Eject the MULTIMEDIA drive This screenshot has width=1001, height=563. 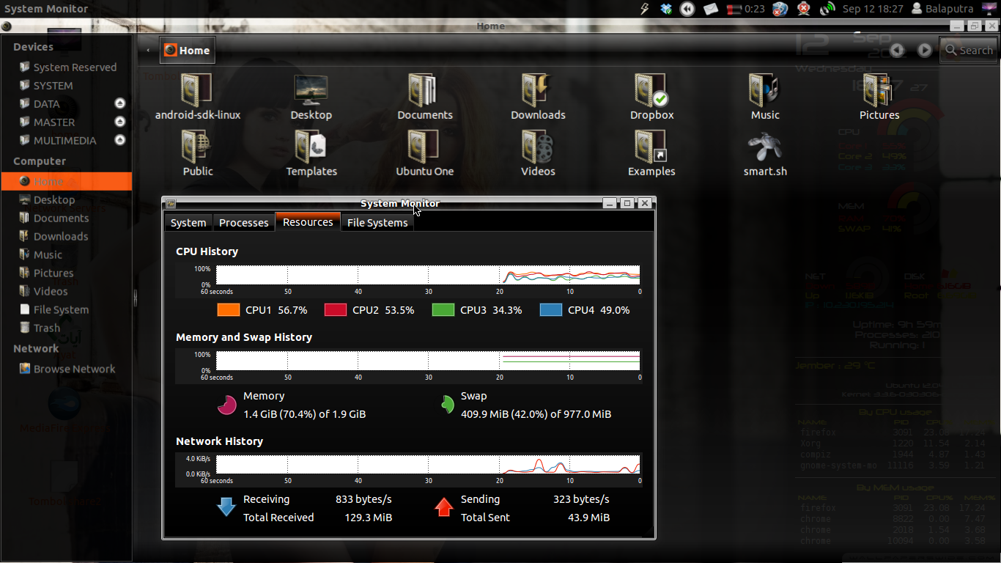coord(119,140)
